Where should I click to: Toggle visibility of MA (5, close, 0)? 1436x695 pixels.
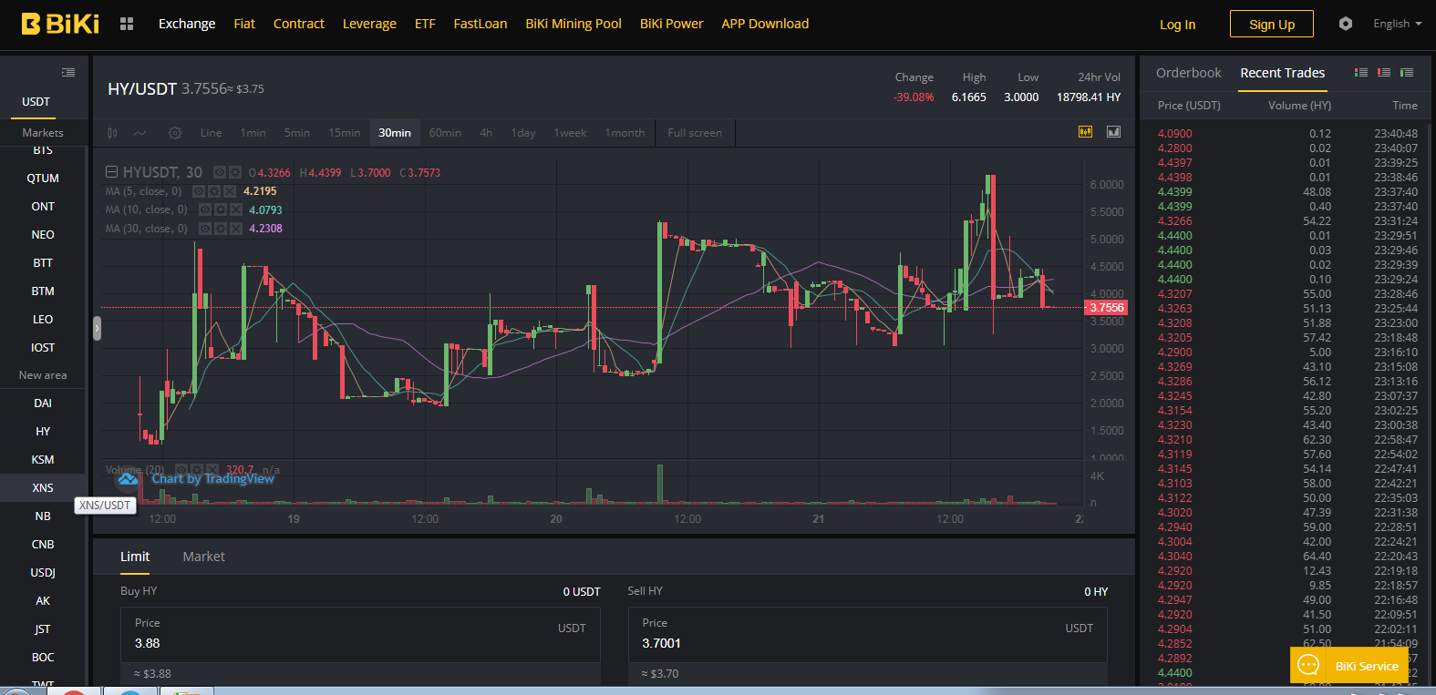[199, 191]
